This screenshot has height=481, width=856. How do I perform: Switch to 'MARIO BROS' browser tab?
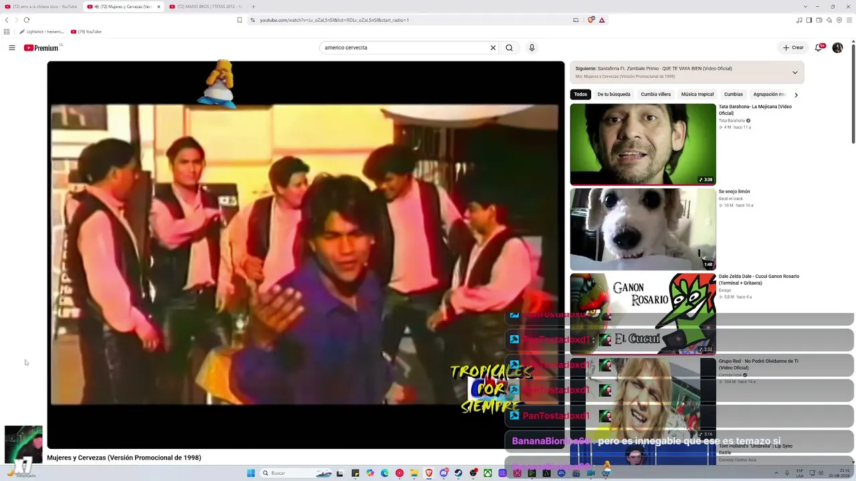pyautogui.click(x=206, y=7)
